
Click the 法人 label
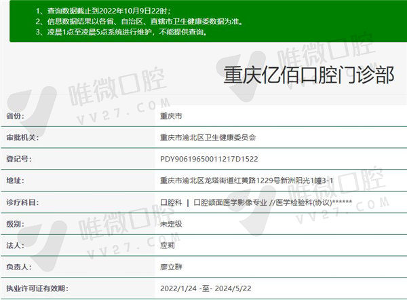pos(15,245)
